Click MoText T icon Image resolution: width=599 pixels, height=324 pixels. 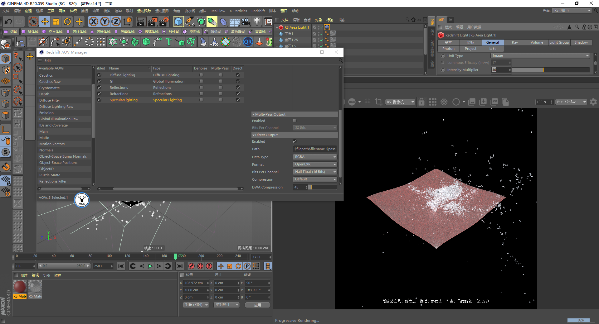(169, 42)
